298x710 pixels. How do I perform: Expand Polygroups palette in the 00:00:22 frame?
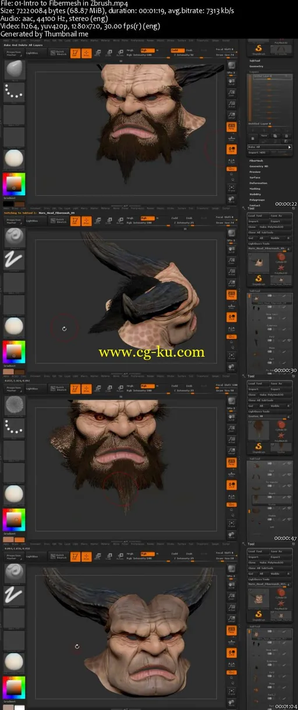(x=257, y=200)
